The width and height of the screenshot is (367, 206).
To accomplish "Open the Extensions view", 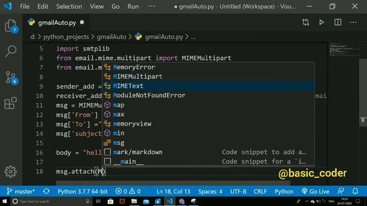I will pyautogui.click(x=11, y=103).
